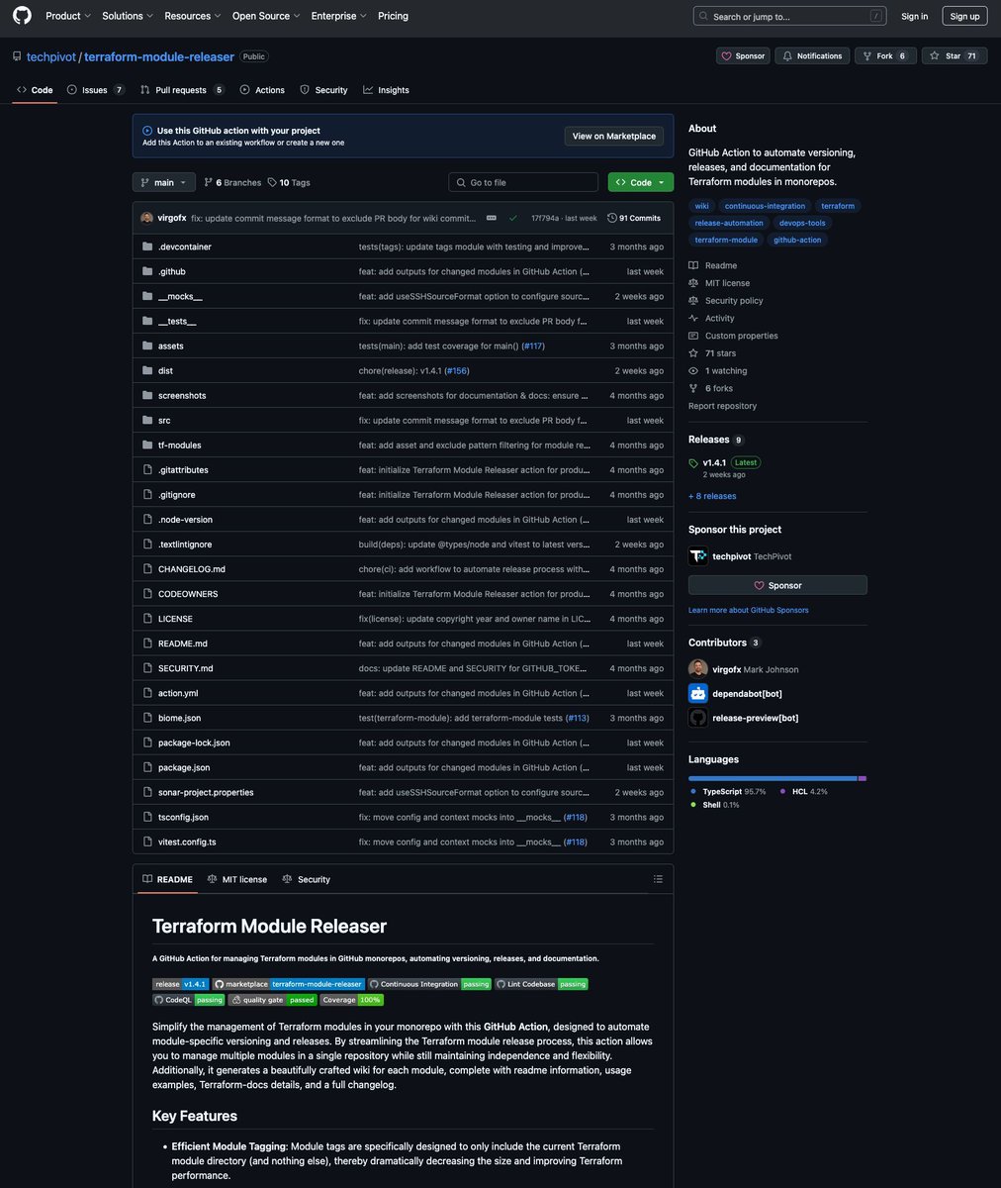Open the Open Source menu dropdown
The image size is (1001, 1188).
tap(266, 16)
